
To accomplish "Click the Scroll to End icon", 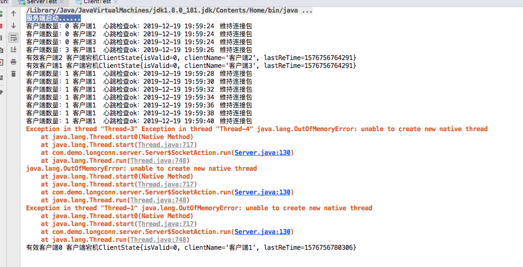I will click(13, 50).
